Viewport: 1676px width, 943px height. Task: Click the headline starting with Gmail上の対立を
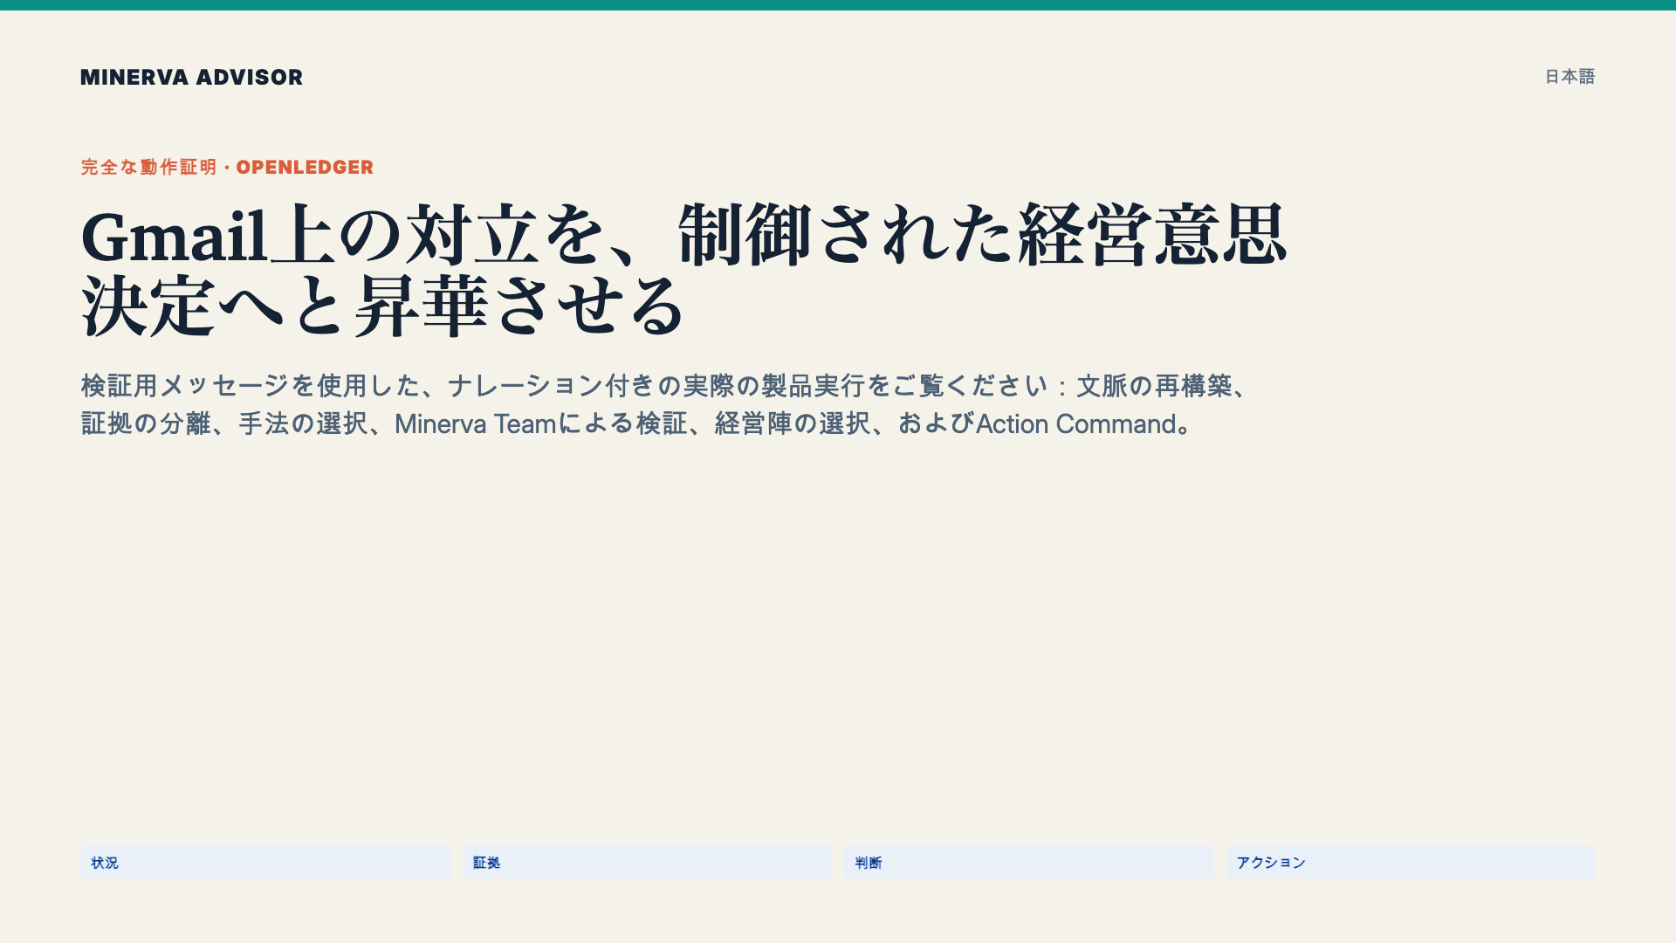click(683, 271)
